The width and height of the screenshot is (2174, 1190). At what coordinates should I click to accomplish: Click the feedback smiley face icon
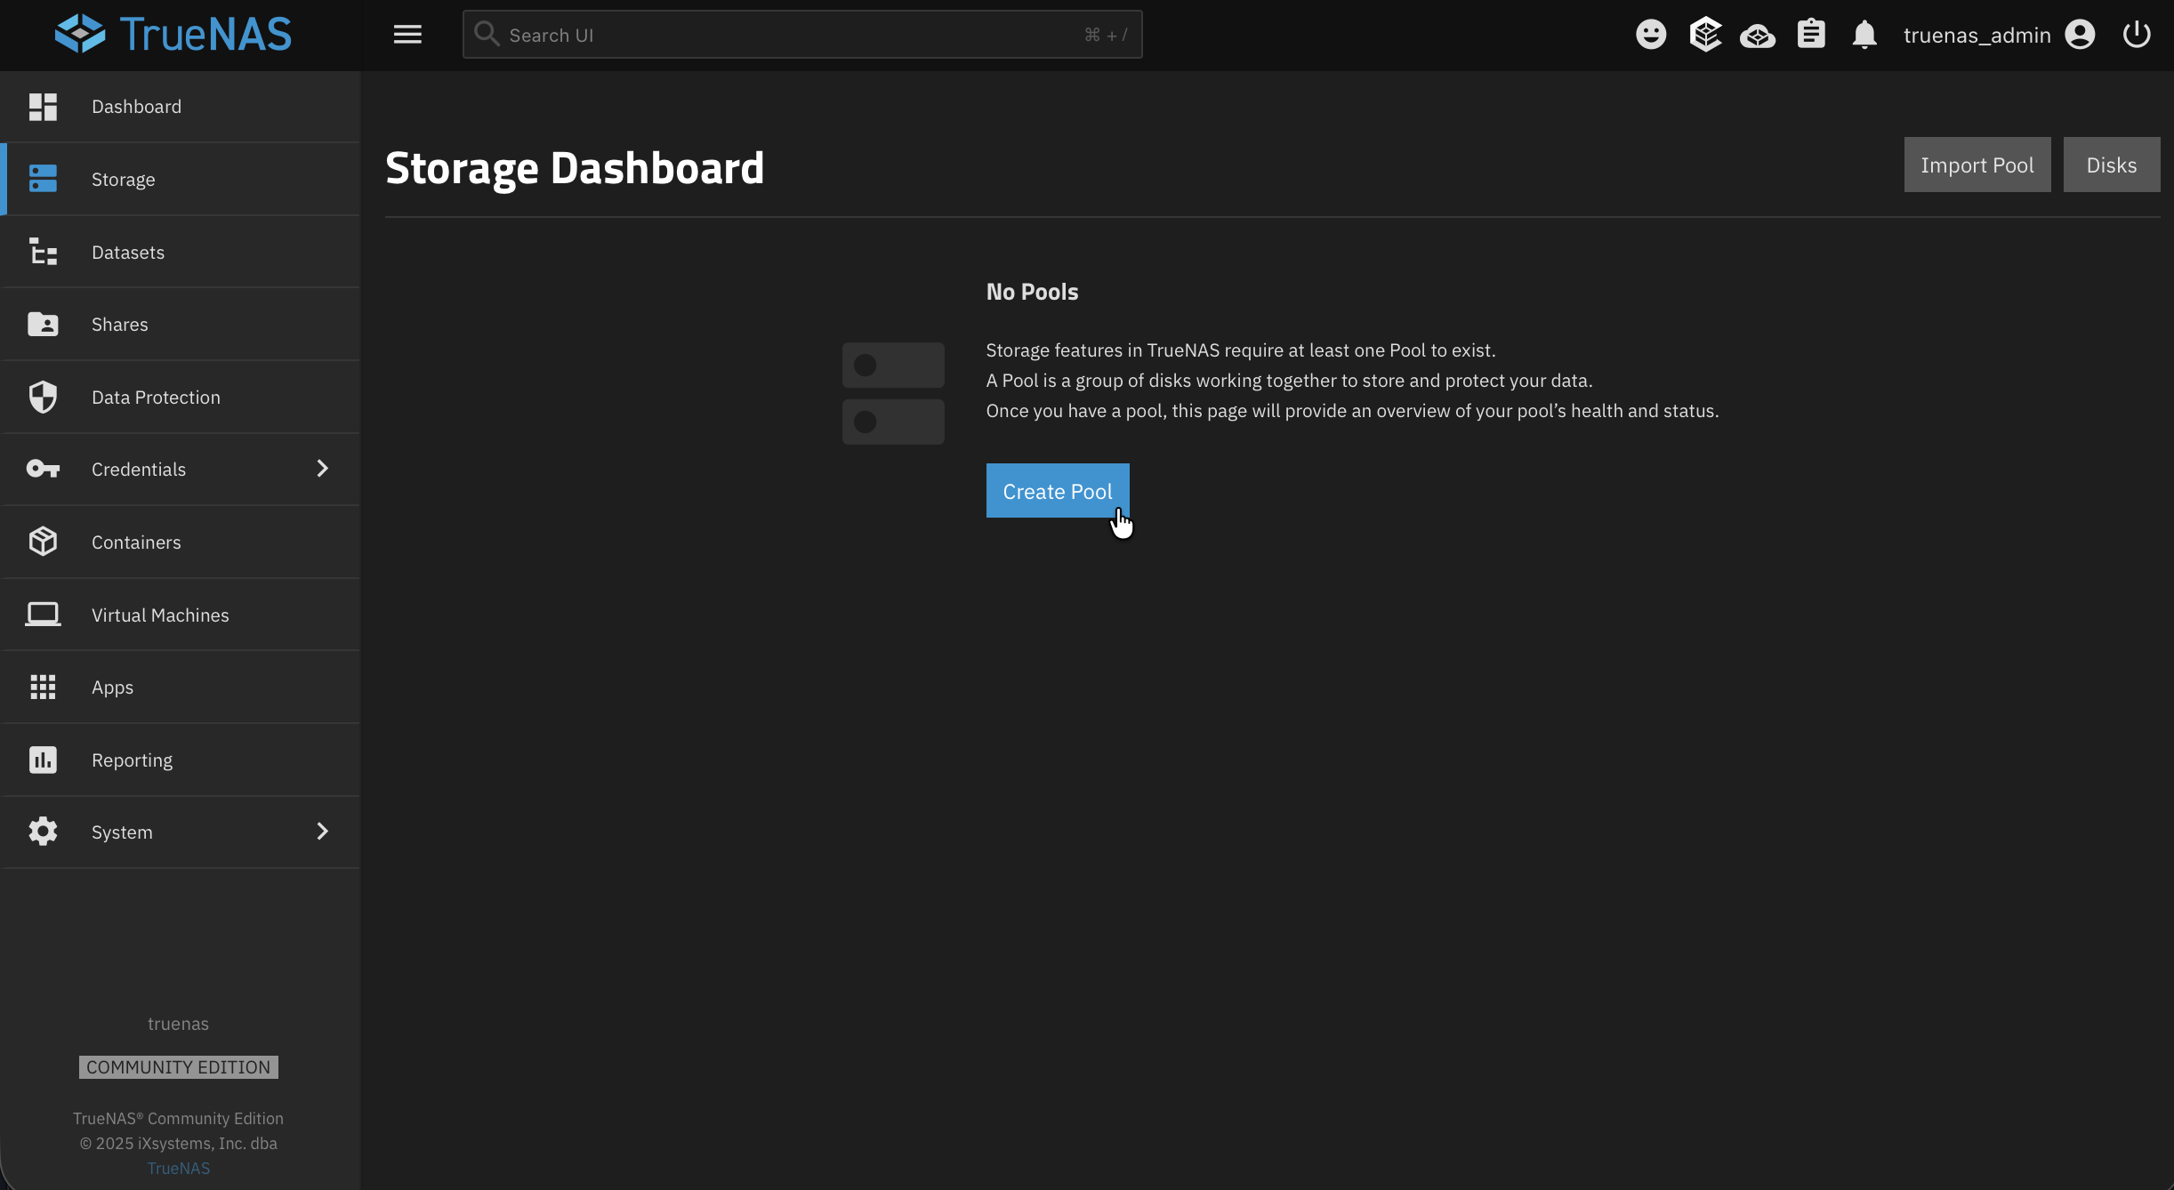coord(1651,35)
